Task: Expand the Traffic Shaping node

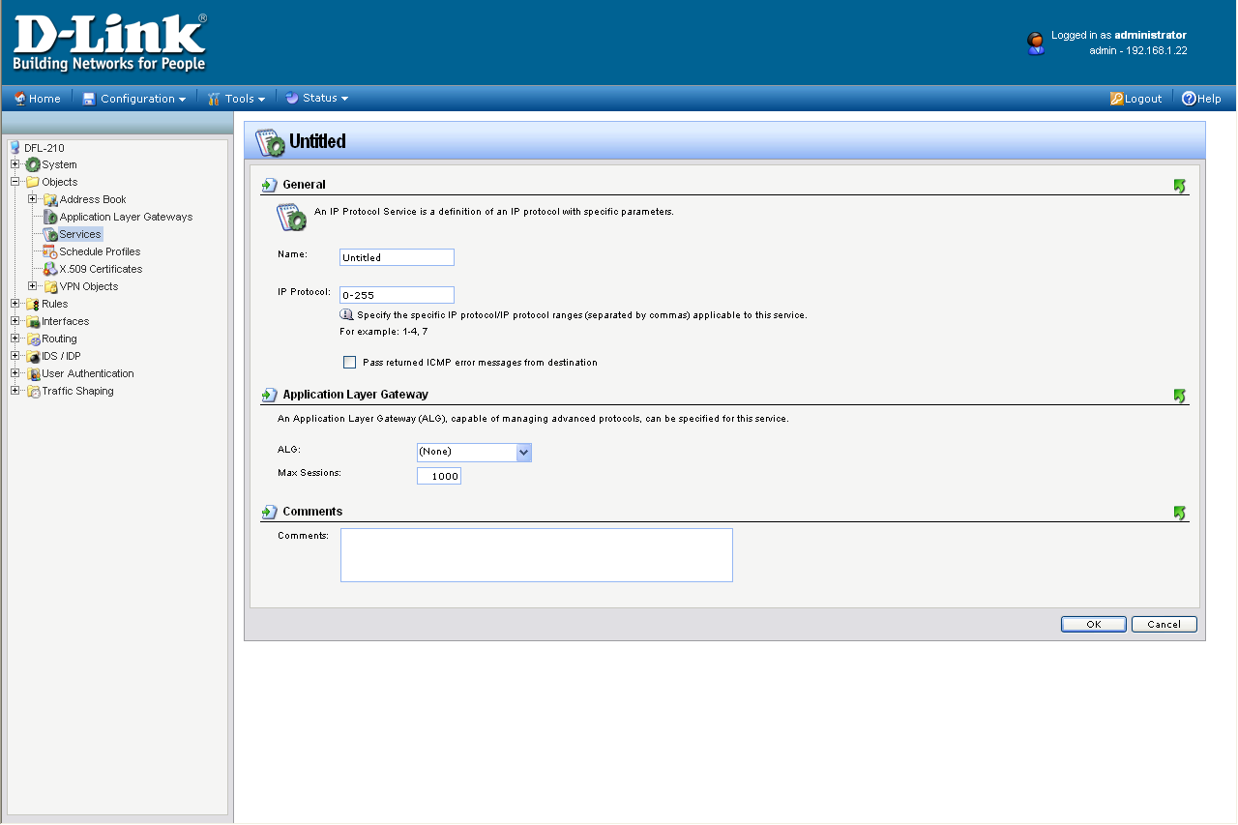Action: point(15,391)
